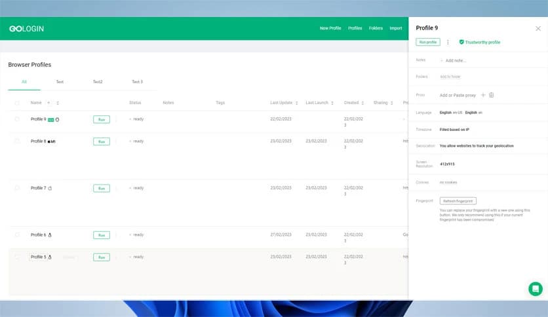Open Folders from the header menu
548x317 pixels.
[376, 28]
